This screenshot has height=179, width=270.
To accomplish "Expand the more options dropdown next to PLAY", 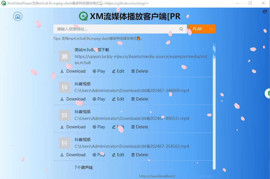I will 211,29.
